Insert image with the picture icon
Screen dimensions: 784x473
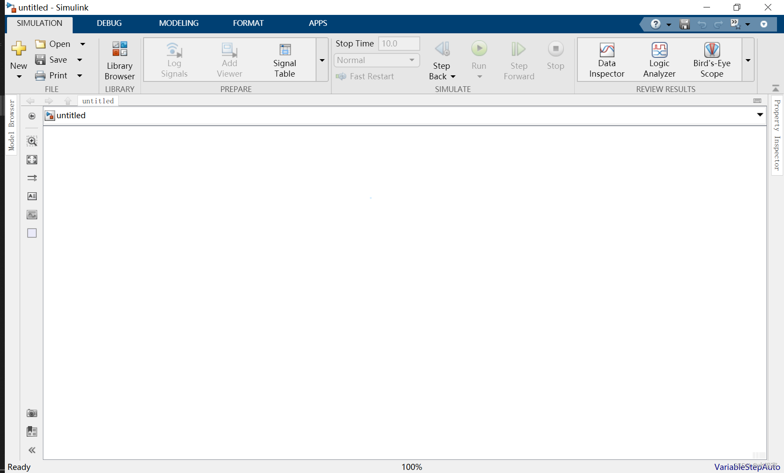[32, 215]
